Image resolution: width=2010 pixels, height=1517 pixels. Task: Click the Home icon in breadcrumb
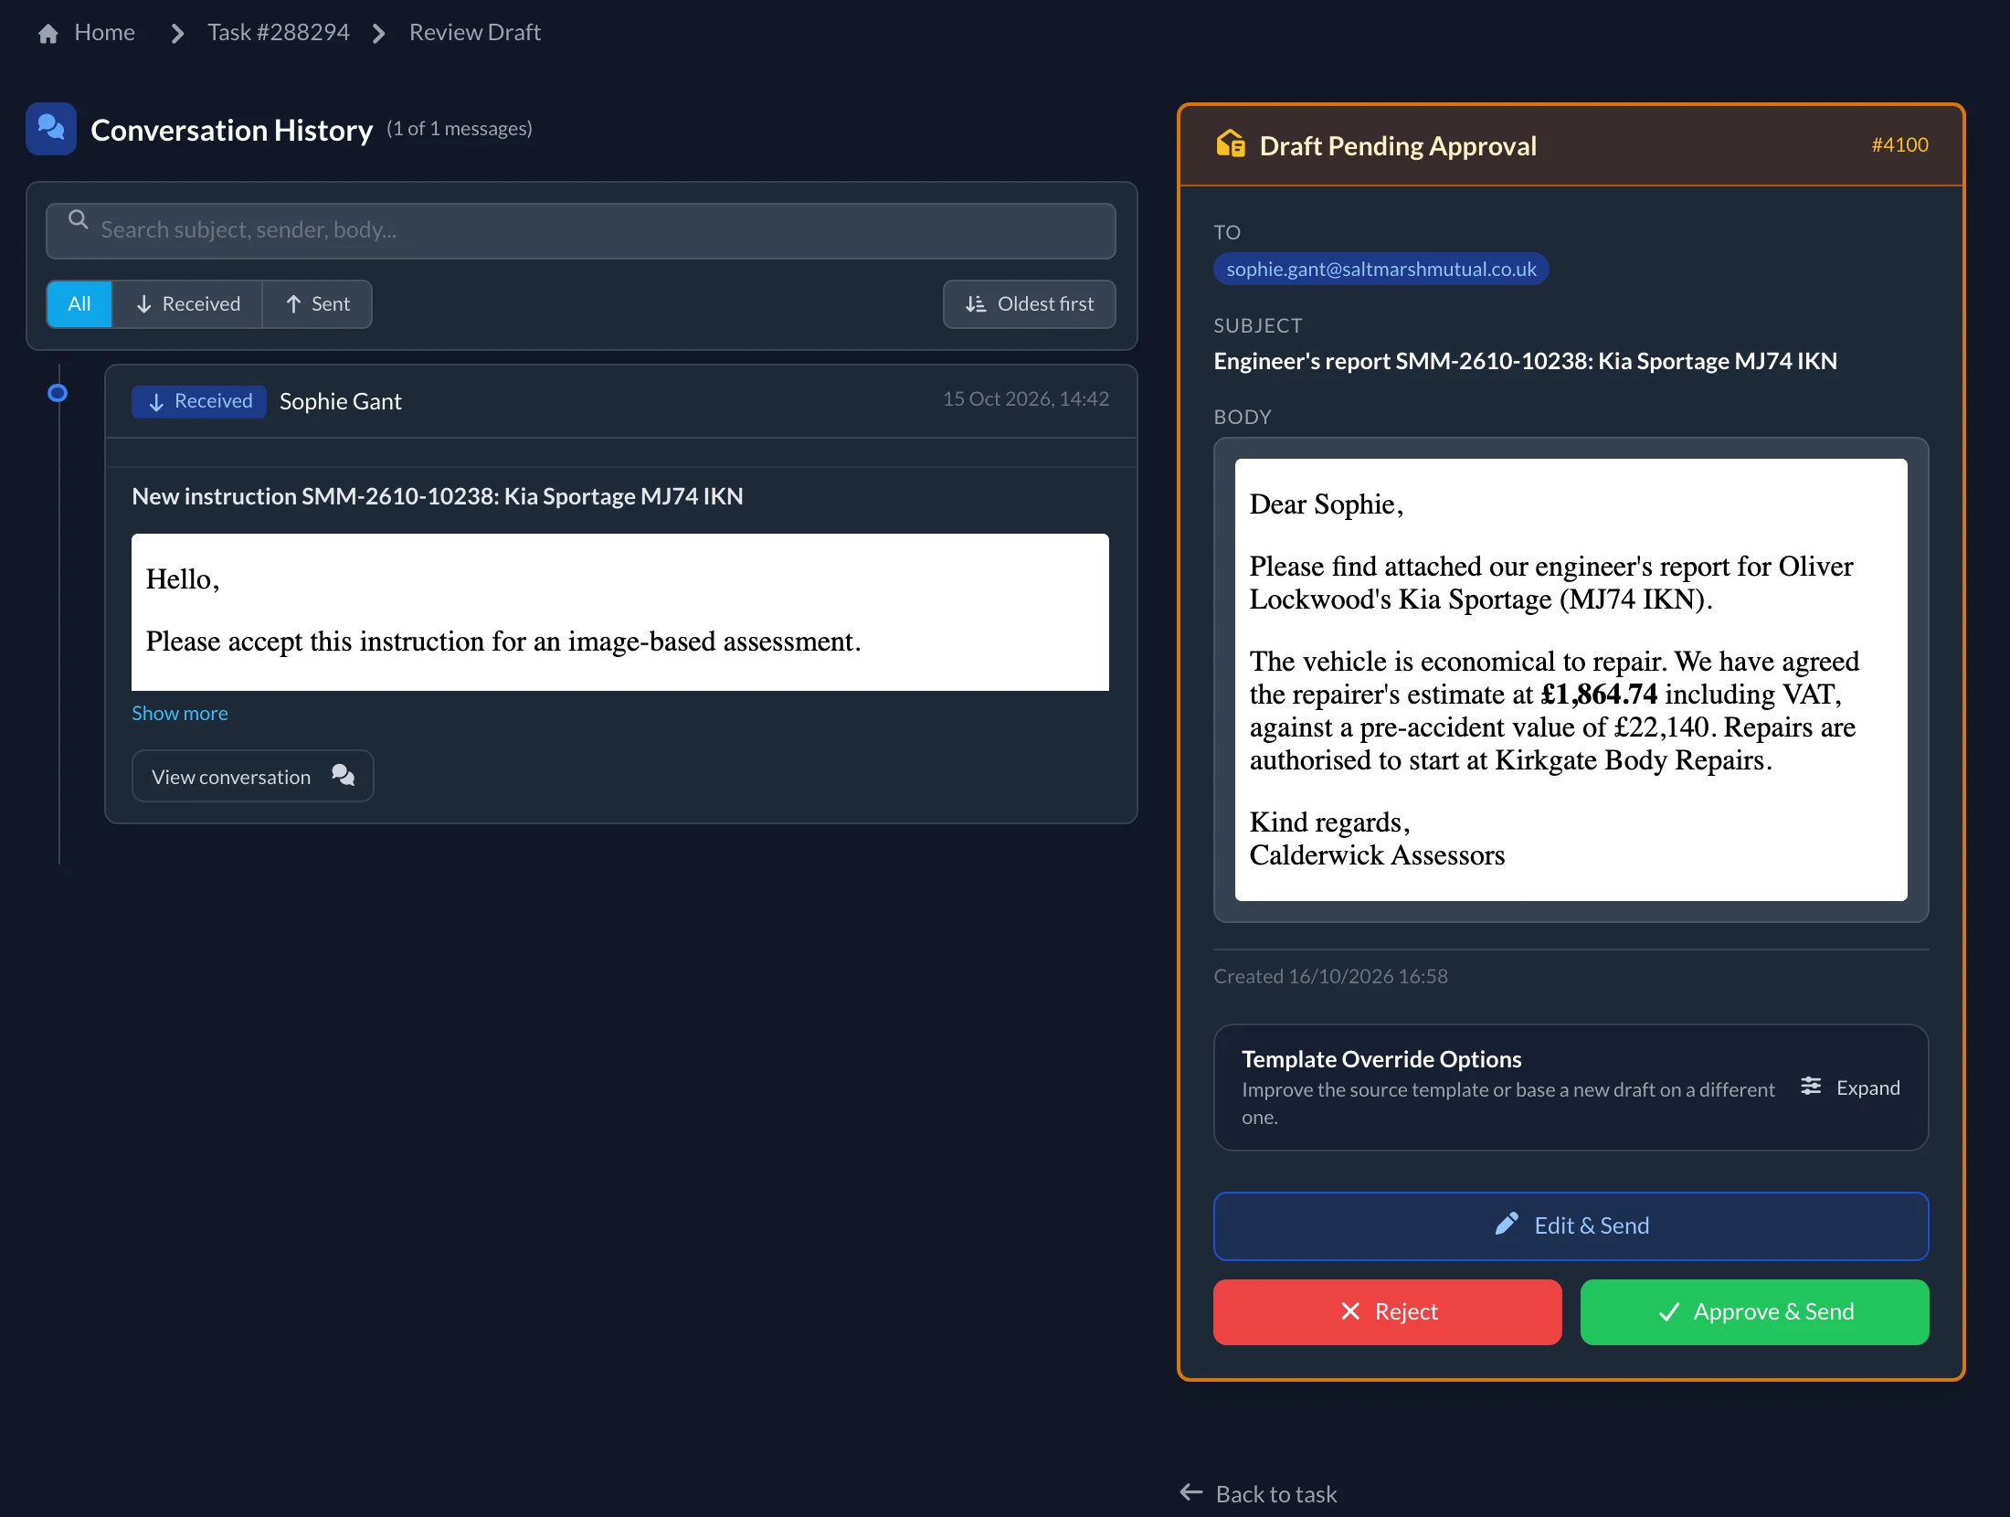[x=48, y=34]
